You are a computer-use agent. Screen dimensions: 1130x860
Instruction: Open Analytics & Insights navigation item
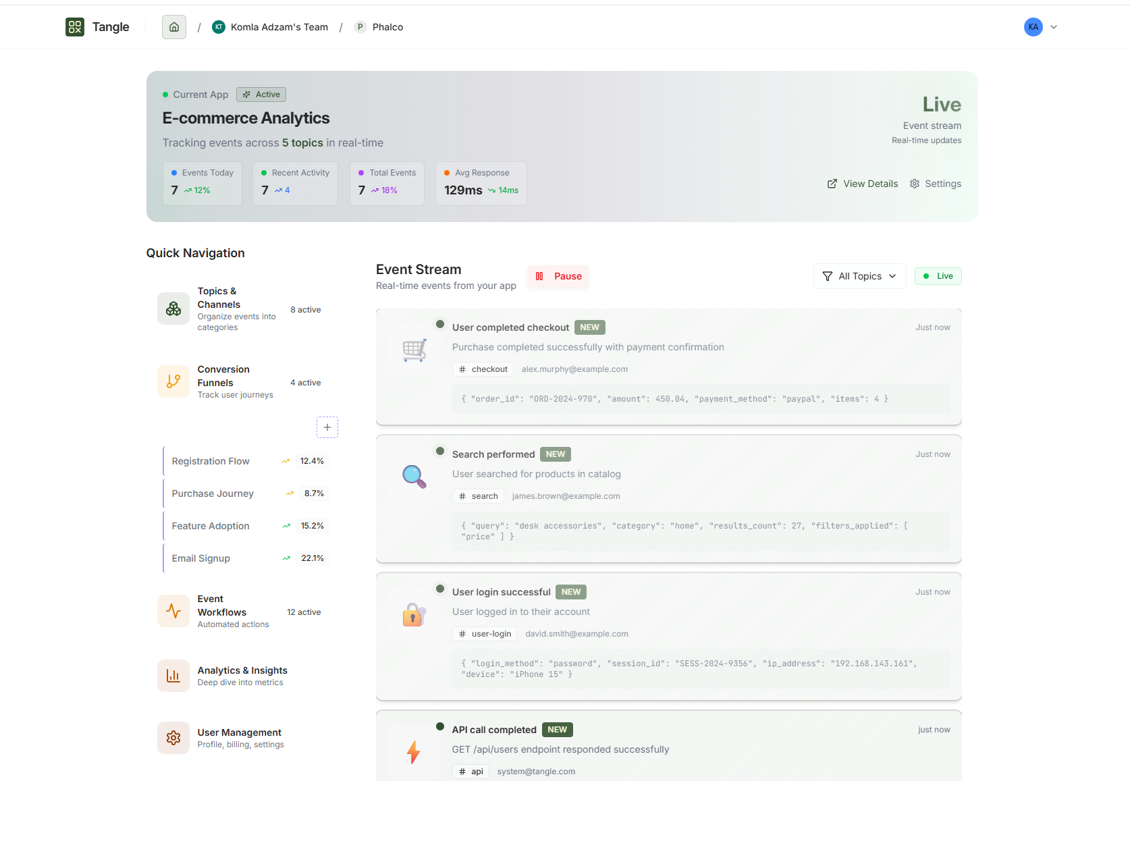click(x=242, y=676)
